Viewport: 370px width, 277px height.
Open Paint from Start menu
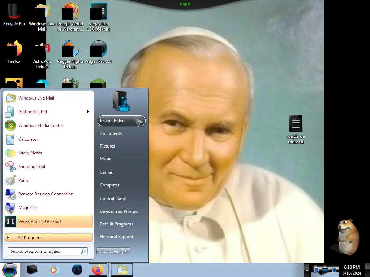49,180
